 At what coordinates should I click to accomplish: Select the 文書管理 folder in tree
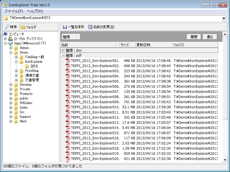[x=32, y=80]
